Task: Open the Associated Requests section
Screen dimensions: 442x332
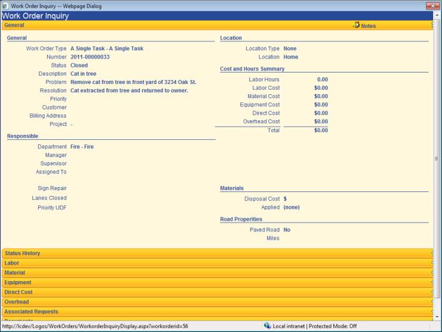Action: coord(31,312)
